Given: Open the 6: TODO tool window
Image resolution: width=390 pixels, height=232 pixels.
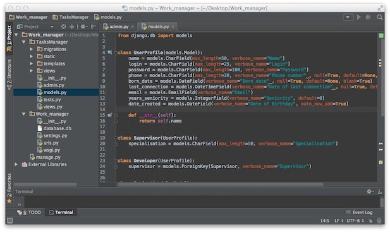Looking at the screenshot, I should point(29,212).
